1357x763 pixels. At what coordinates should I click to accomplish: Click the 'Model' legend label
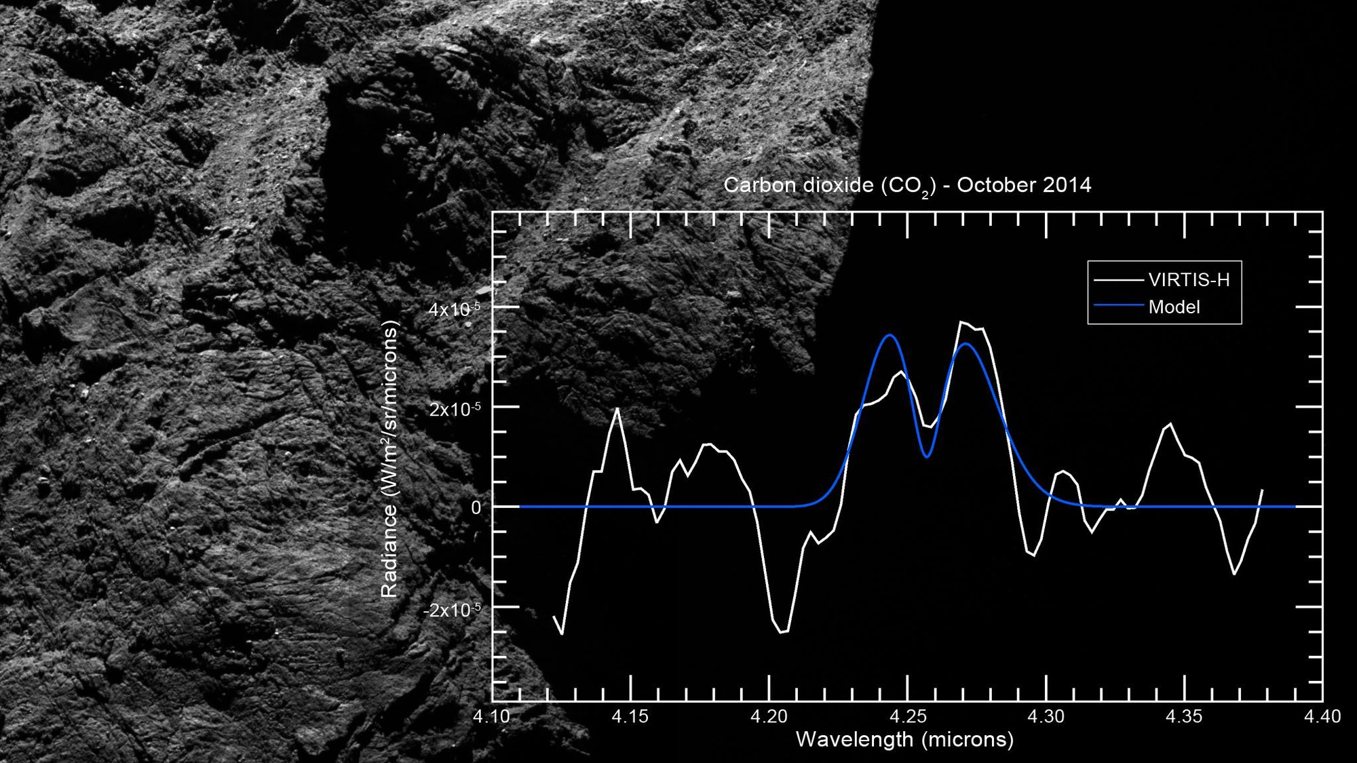tap(1174, 307)
